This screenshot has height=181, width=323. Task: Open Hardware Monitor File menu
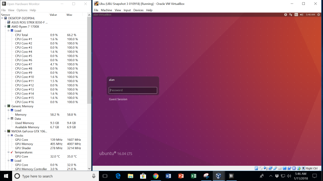(4, 10)
